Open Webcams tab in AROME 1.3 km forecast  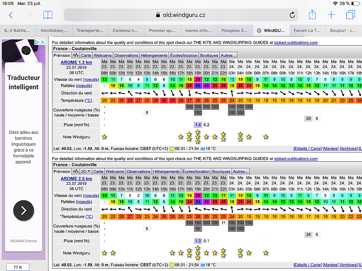pos(103,55)
